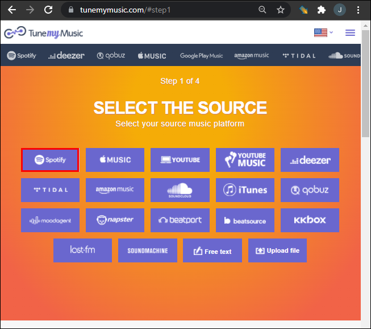
Task: Open the language flag dropdown
Action: tap(323, 32)
